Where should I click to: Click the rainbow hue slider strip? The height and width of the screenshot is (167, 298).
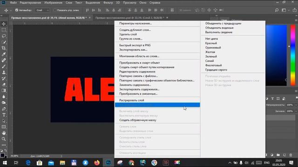(293, 55)
